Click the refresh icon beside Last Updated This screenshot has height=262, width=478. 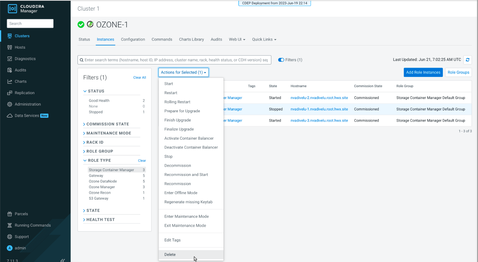pyautogui.click(x=467, y=60)
